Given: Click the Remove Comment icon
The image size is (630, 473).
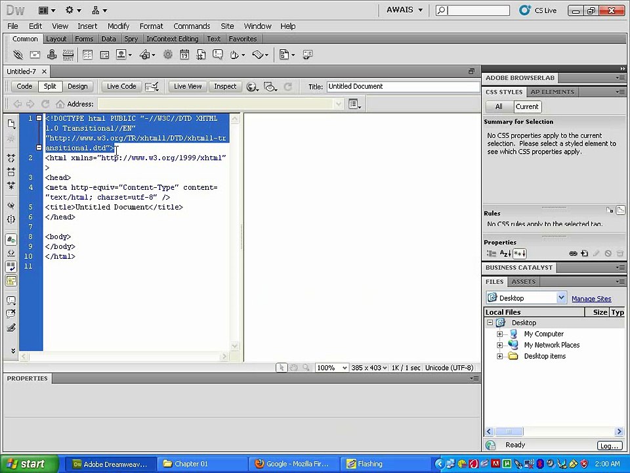Looking at the screenshot, I should tap(11, 314).
